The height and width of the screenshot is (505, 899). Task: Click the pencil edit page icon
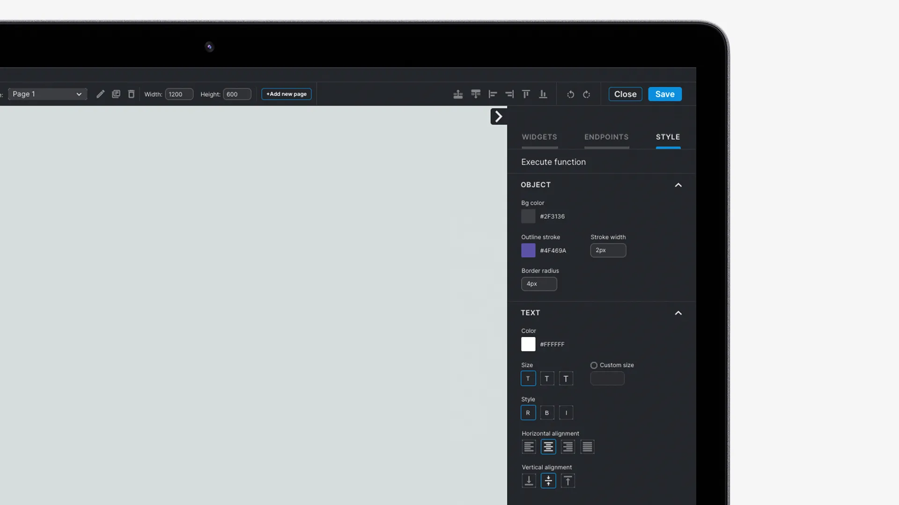coord(100,94)
